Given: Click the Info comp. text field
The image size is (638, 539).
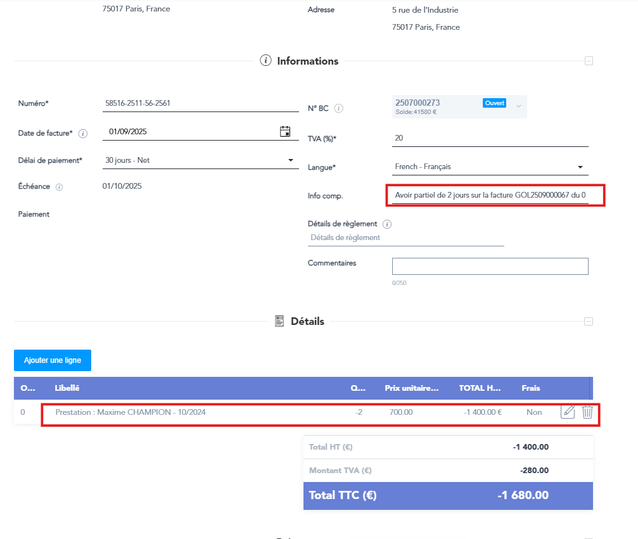Looking at the screenshot, I should pos(490,196).
